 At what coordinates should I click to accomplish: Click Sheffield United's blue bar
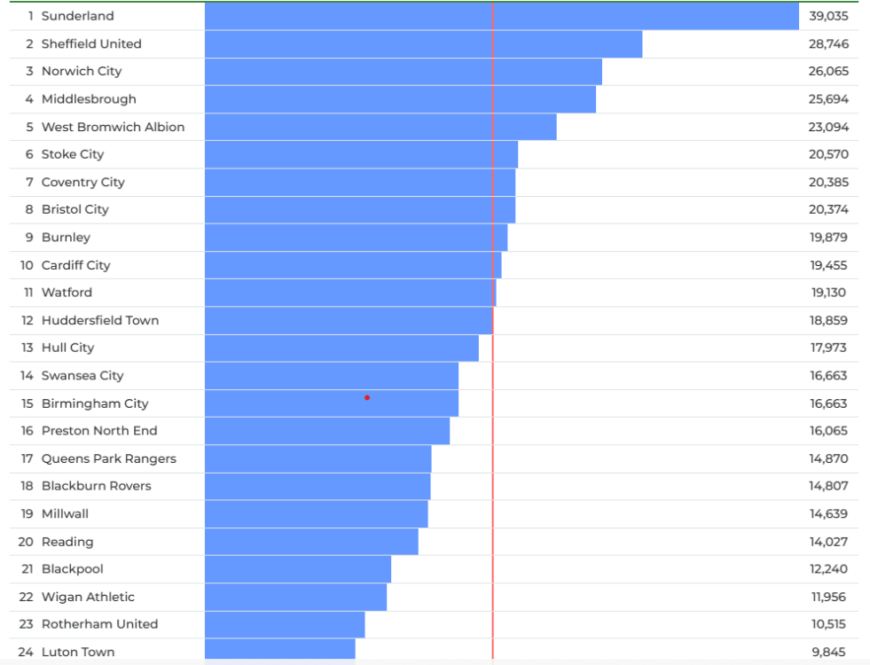click(423, 44)
